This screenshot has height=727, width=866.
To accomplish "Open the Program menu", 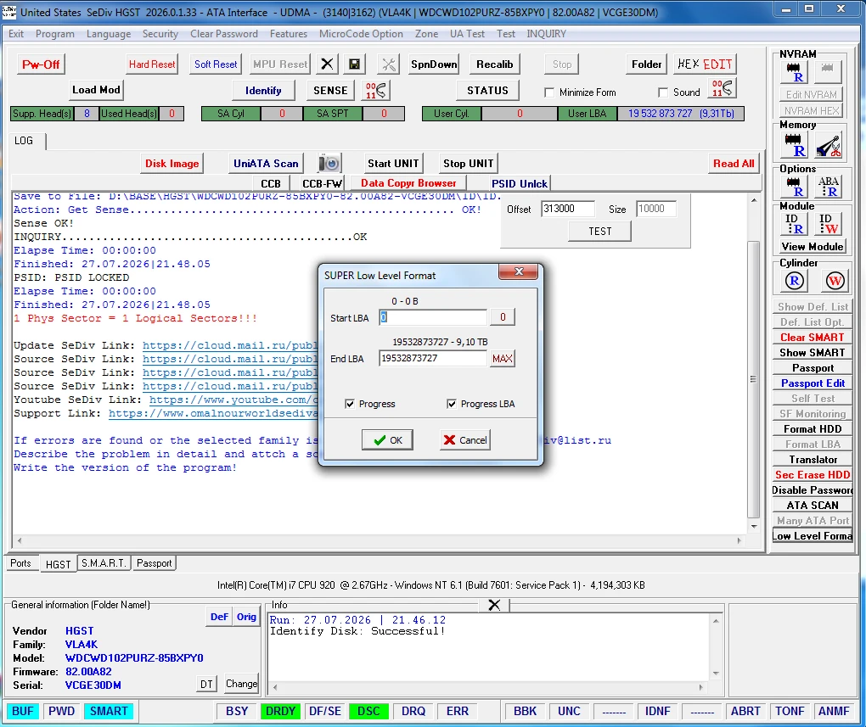I will (x=54, y=34).
